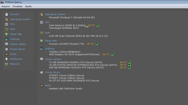
Task: Open the Ajuda menu
Action: pos(28,6)
